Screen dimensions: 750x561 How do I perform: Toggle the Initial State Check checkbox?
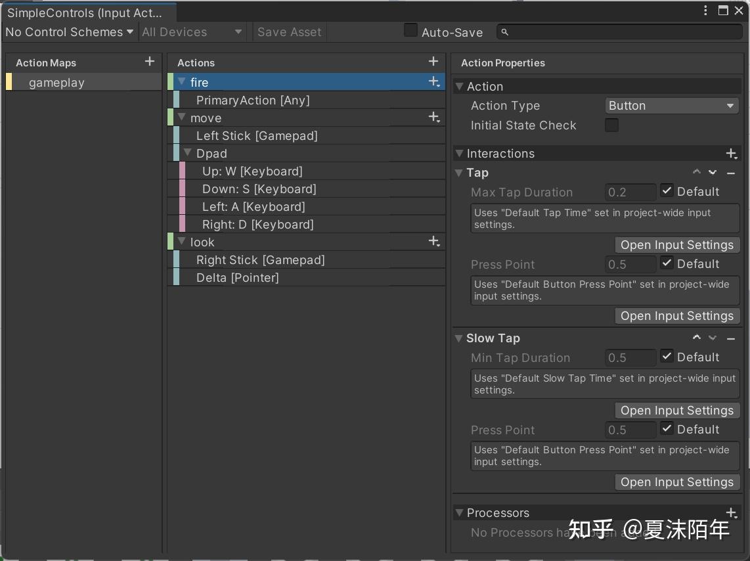click(611, 125)
